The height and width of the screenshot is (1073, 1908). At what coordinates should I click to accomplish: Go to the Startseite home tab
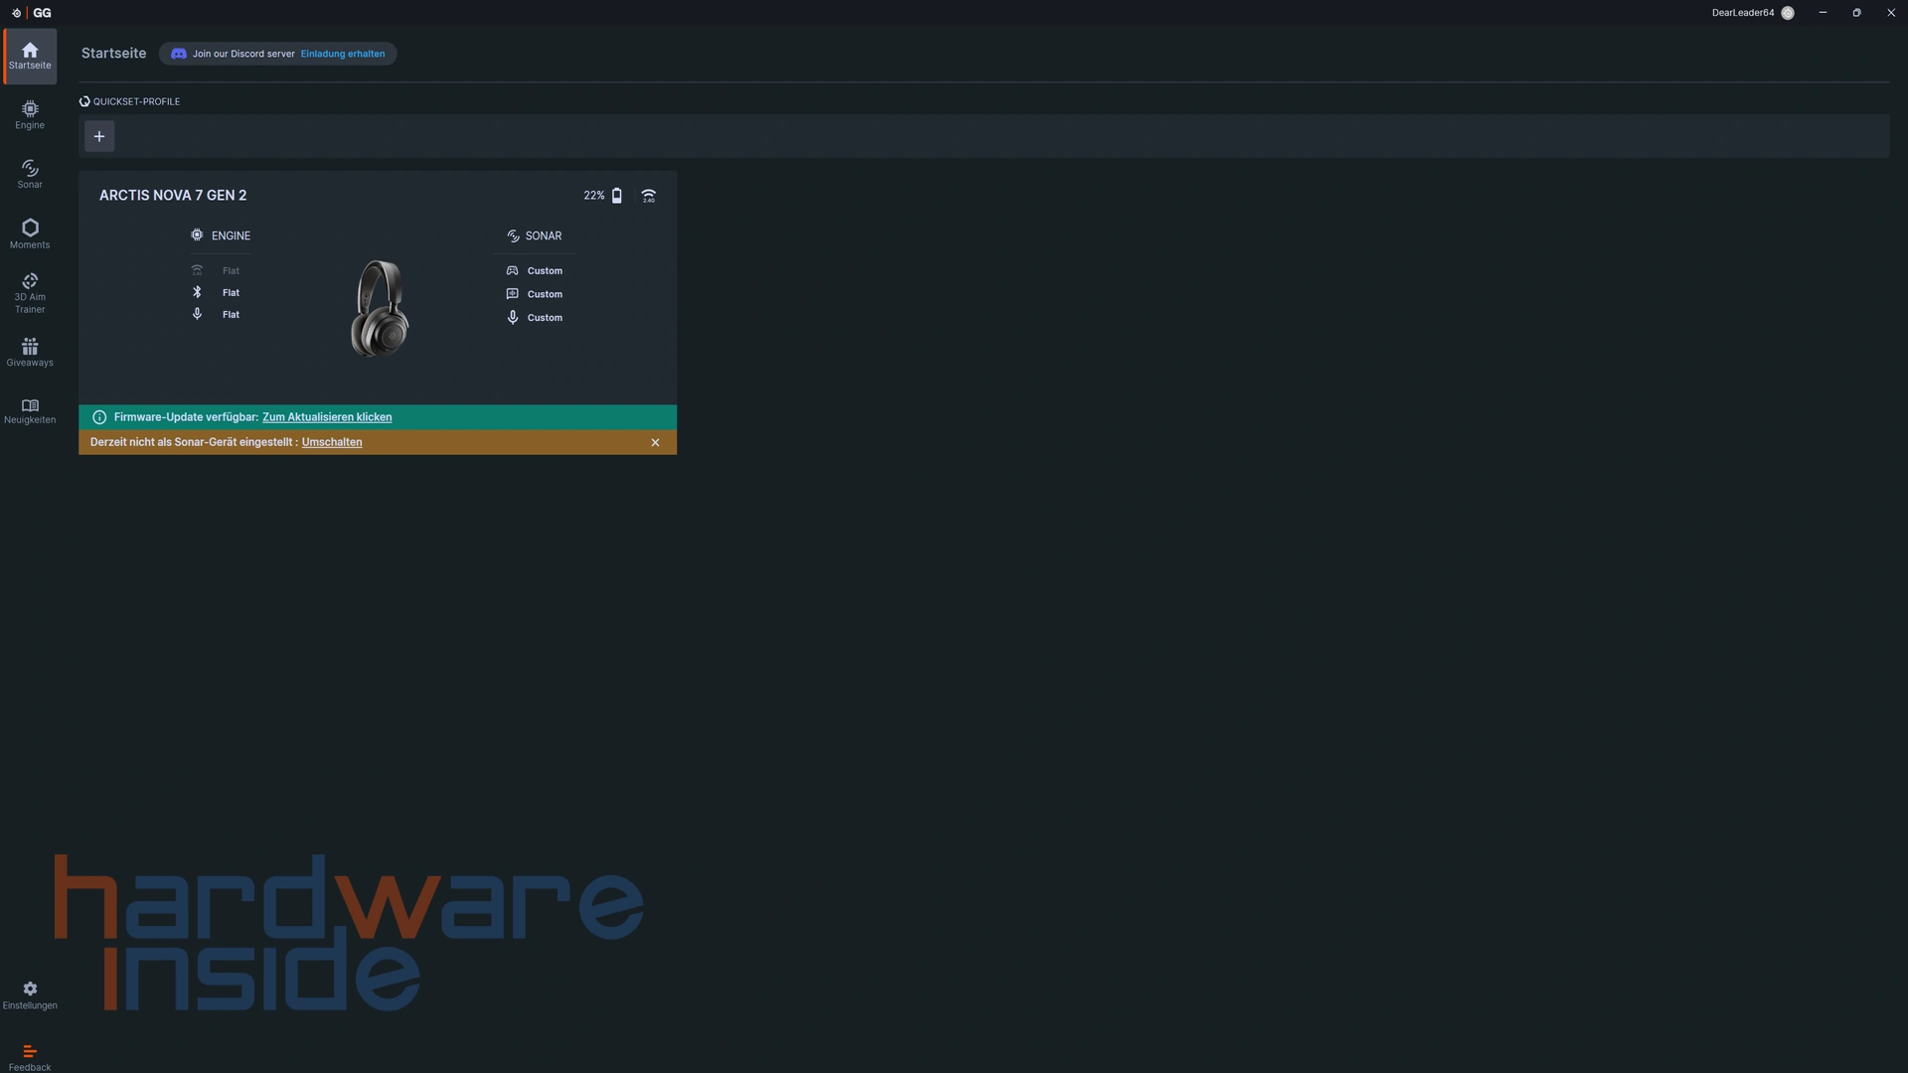(30, 56)
